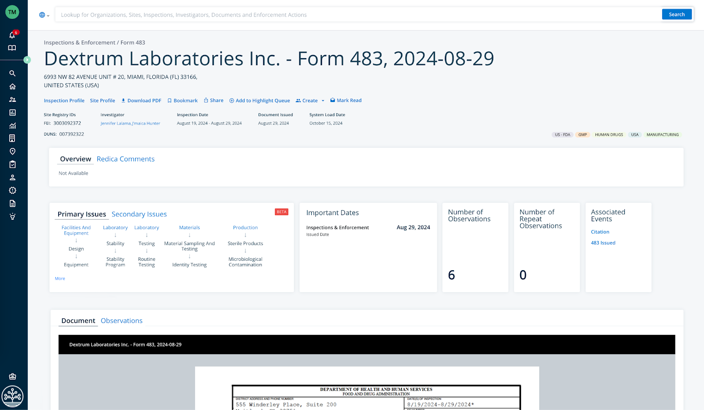Open the language globe dropdown
Image resolution: width=704 pixels, height=410 pixels.
pyautogui.click(x=44, y=15)
